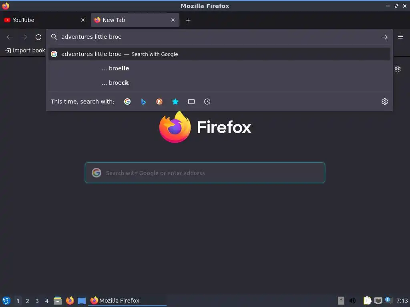Screen dimensions: 410x307
Task: Search this time with Google
Action: point(127,102)
